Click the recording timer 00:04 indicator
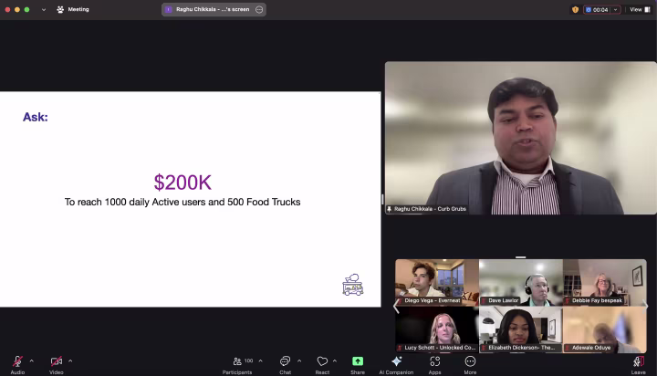This screenshot has width=657, height=376. pos(597,10)
